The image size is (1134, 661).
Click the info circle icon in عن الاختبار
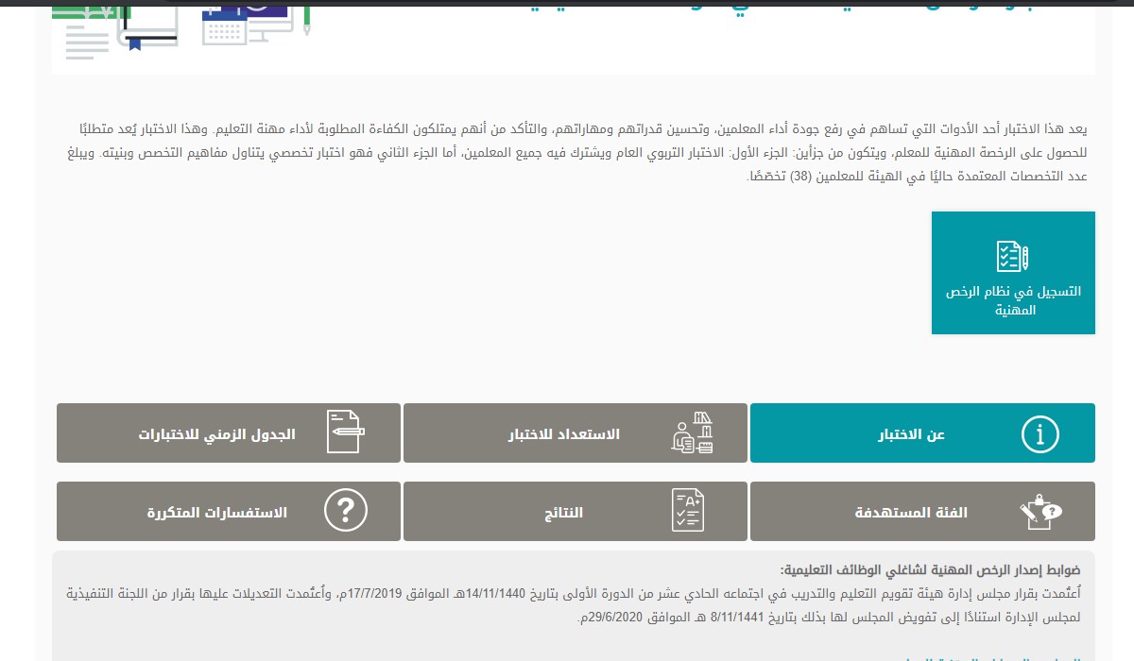click(1040, 434)
